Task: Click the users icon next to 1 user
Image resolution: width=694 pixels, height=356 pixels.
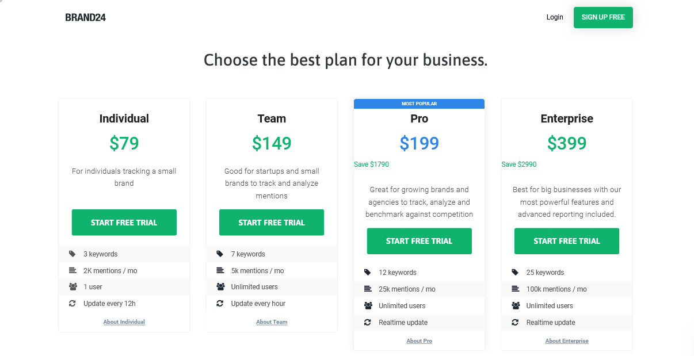Action: click(73, 286)
